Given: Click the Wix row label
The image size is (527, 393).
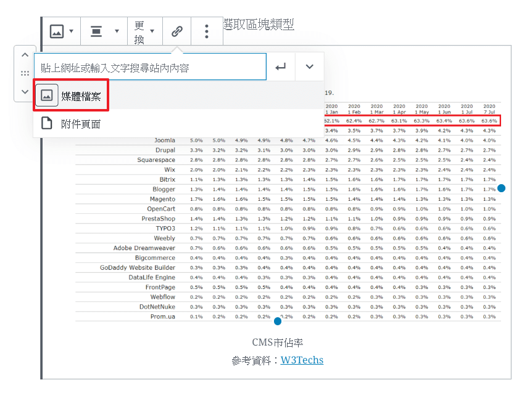Looking at the screenshot, I should click(170, 169).
